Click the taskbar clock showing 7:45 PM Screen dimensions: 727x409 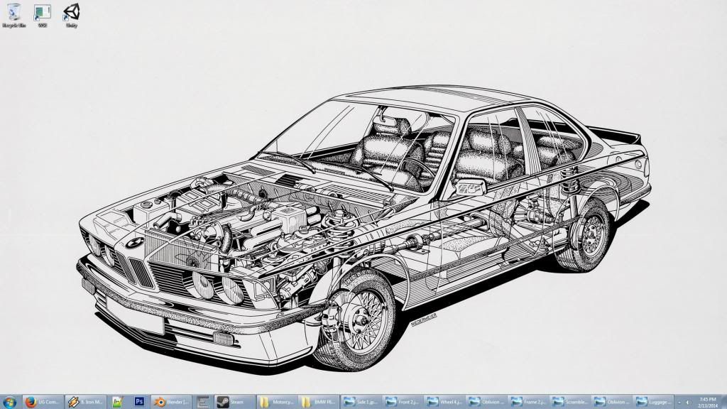tap(708, 402)
